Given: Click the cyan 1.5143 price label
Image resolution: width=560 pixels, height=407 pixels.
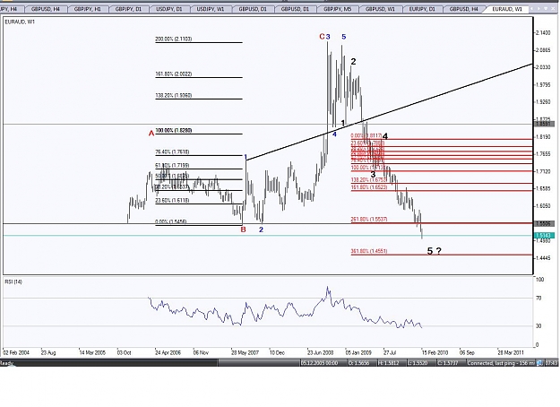Looking at the screenshot, I should pyautogui.click(x=544, y=236).
